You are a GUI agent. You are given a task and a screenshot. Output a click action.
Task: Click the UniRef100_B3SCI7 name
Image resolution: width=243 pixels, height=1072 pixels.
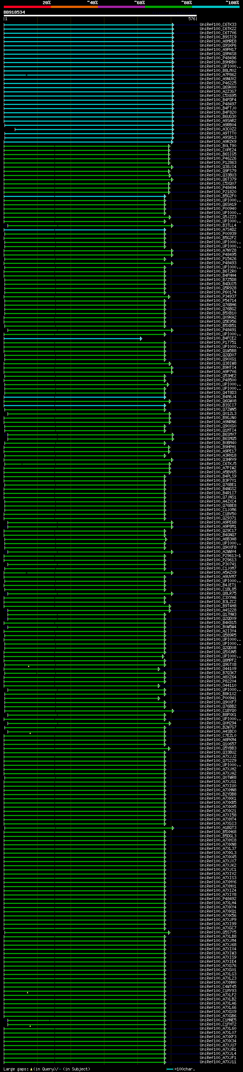218,405
